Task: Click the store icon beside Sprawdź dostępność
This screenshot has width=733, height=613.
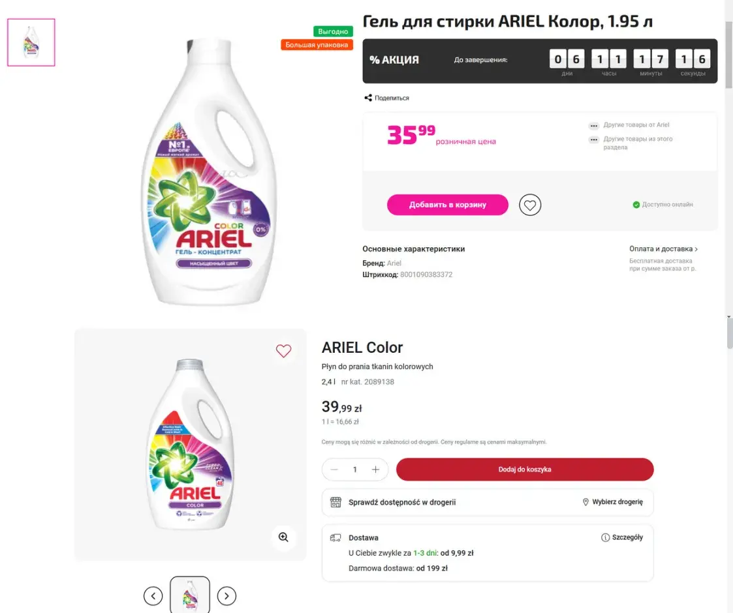Action: 335,502
